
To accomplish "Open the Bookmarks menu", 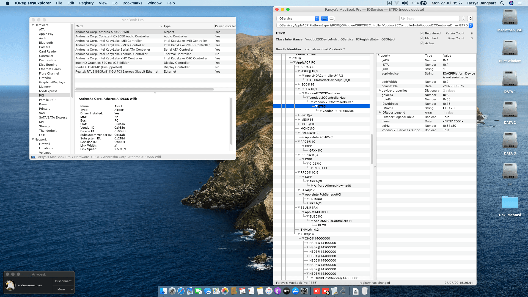I will tap(133, 3).
